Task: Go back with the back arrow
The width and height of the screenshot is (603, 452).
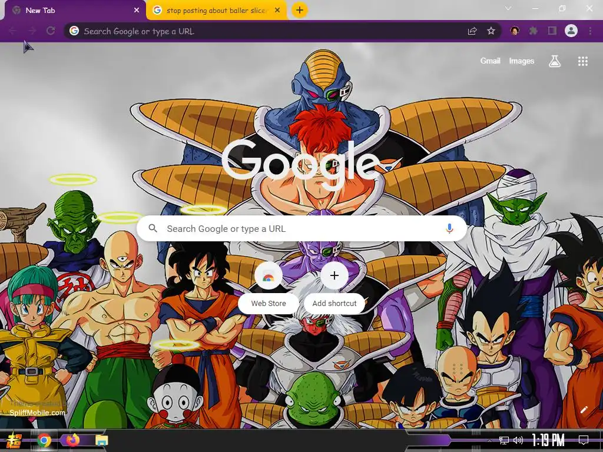Action: pyautogui.click(x=13, y=31)
